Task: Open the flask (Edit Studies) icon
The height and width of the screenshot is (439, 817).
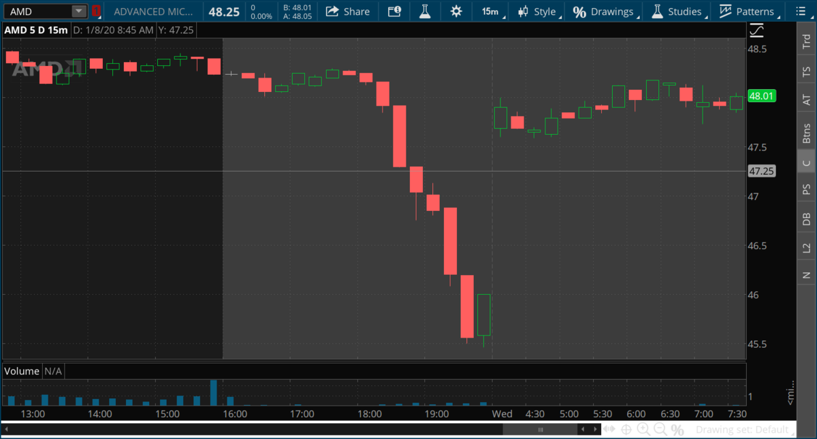Action: pos(425,12)
